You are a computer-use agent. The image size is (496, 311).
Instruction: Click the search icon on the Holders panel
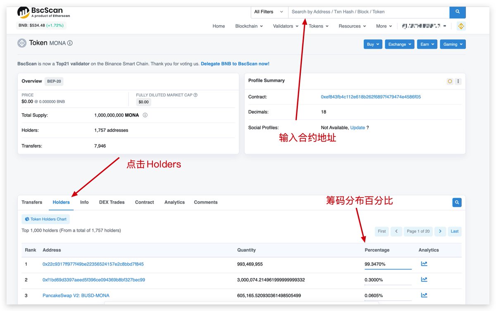pyautogui.click(x=457, y=202)
